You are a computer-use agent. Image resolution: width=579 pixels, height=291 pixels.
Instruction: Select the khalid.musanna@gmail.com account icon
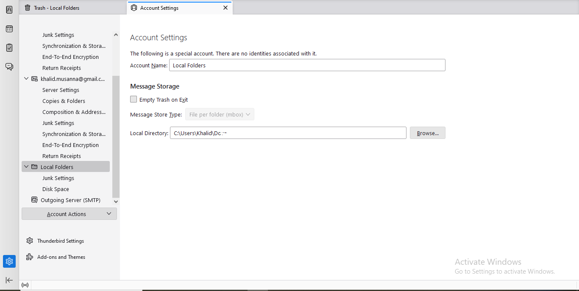[34, 78]
